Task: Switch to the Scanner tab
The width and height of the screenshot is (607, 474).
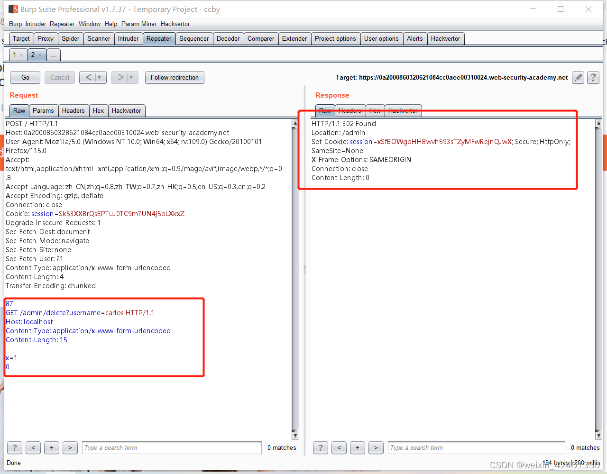Action: [x=99, y=39]
